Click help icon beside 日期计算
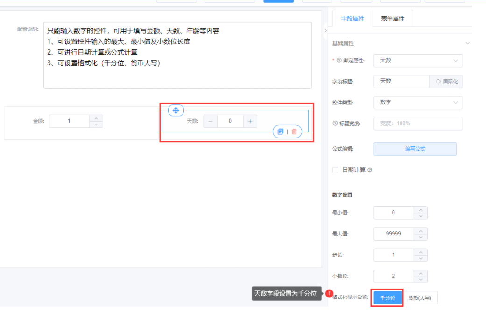This screenshot has width=486, height=311. point(370,170)
